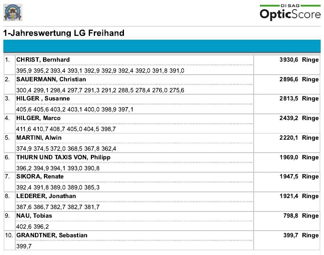Viewport: 324px width, 255px height.
Task: Select the 1-Jahreswertung LG Freihand heading
Action: [x=64, y=33]
